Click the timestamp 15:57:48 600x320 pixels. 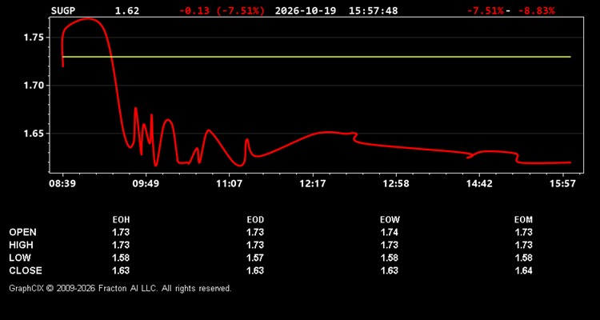pyautogui.click(x=373, y=10)
